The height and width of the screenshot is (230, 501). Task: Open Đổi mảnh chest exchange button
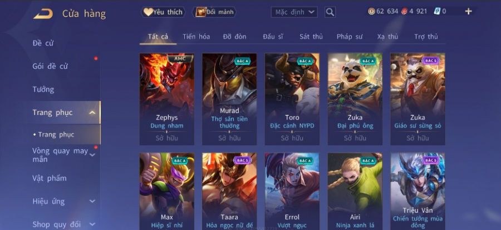pyautogui.click(x=214, y=12)
